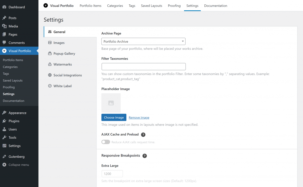
Task: Click the WordPress Settings sliders icon
Action: point(4,146)
